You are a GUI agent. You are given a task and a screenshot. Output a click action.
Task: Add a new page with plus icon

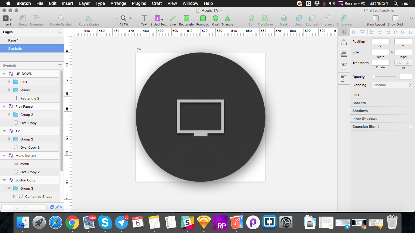[x=60, y=32]
